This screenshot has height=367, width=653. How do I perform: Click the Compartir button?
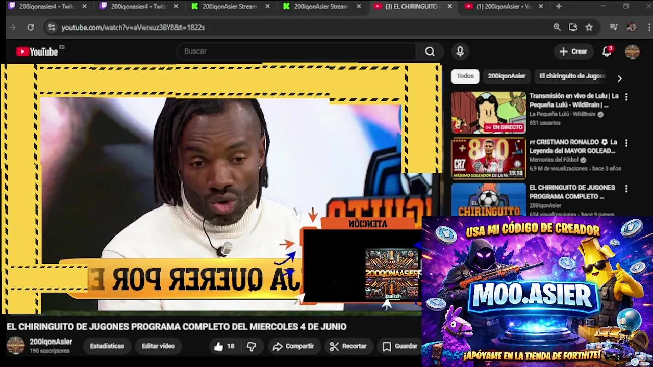point(293,346)
